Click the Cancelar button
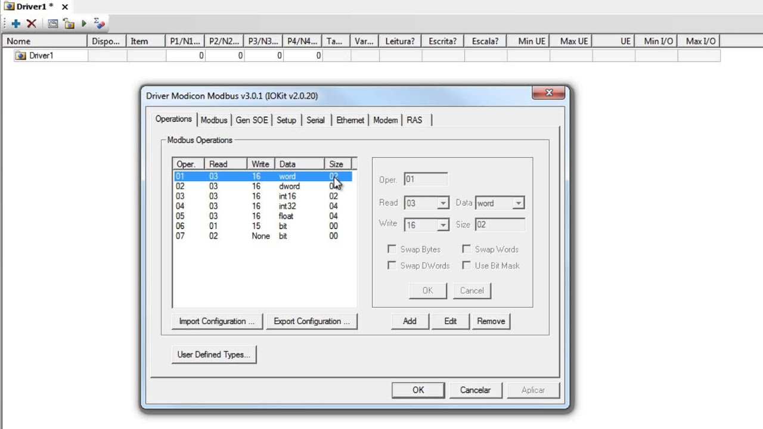Viewport: 763px width, 429px height. coord(475,390)
